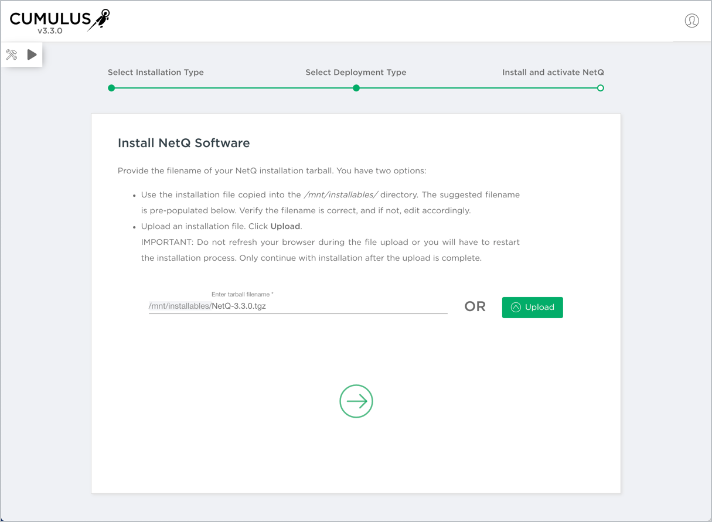The width and height of the screenshot is (712, 522).
Task: Click the gray /mnt/installables/ prefix in field
Action: [x=179, y=306]
